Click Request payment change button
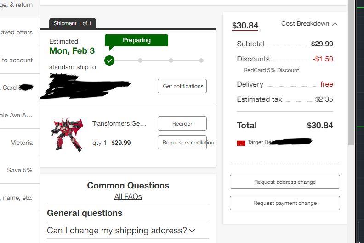This screenshot has width=364, height=243. (x=285, y=203)
